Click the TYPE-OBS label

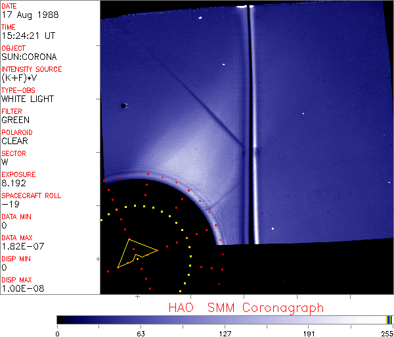[x=18, y=90]
